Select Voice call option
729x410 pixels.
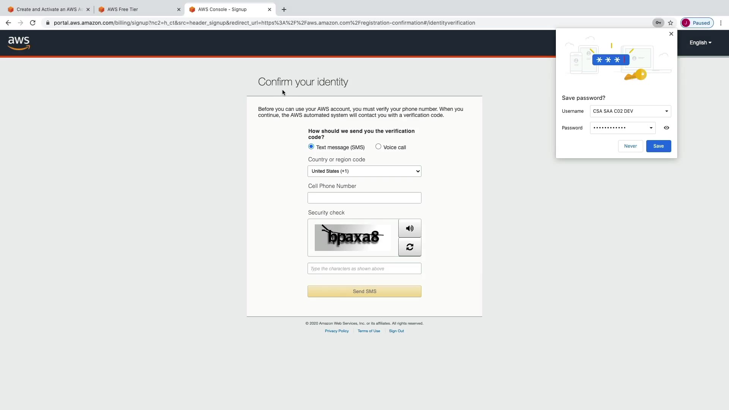tap(378, 147)
